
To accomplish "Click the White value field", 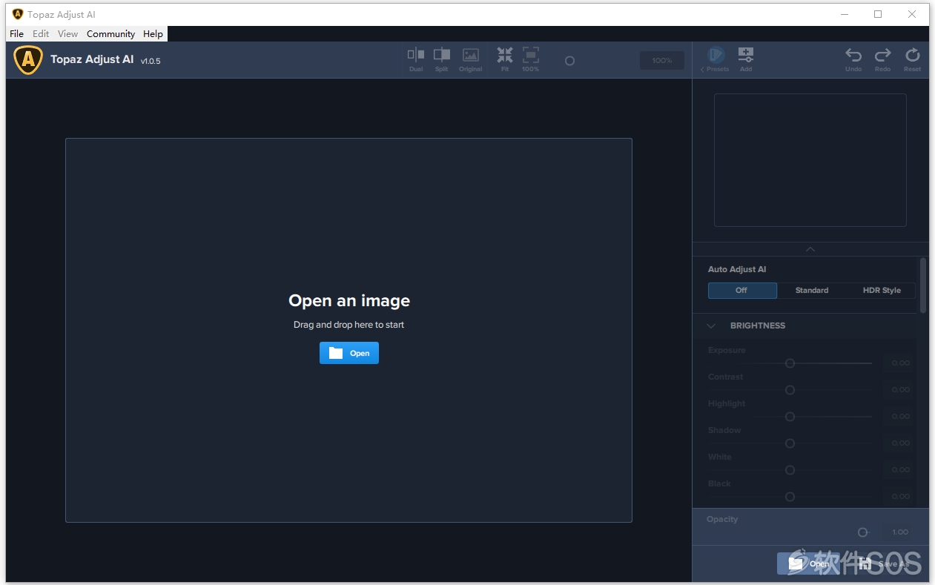I will [x=899, y=470].
